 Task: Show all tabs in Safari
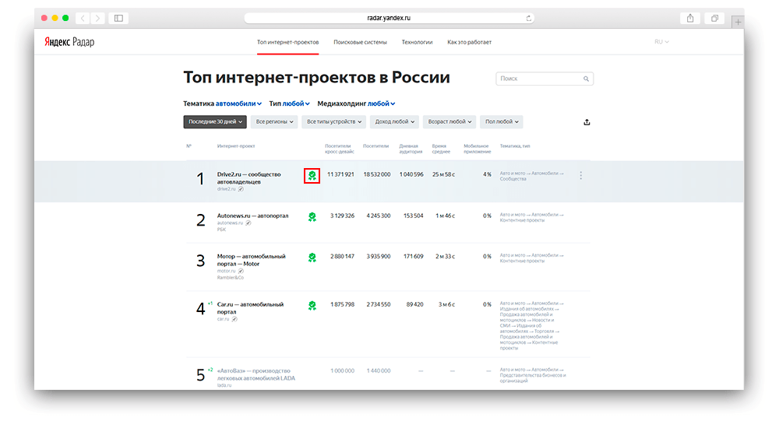(714, 19)
